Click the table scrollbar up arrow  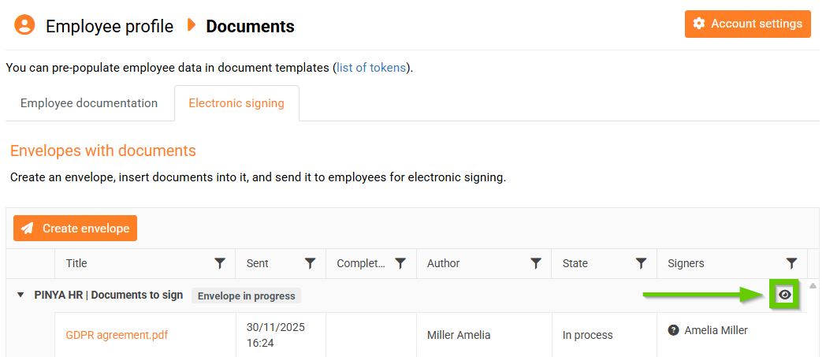pyautogui.click(x=813, y=285)
